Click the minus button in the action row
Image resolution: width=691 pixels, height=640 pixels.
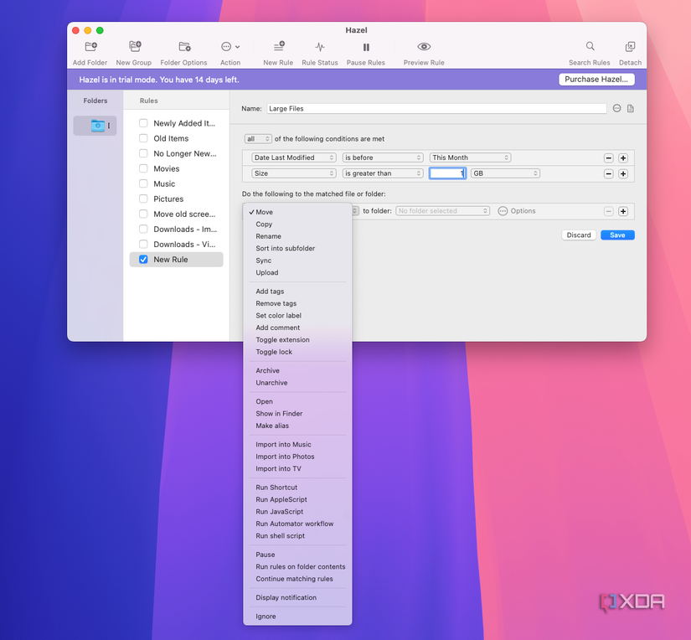coord(609,211)
